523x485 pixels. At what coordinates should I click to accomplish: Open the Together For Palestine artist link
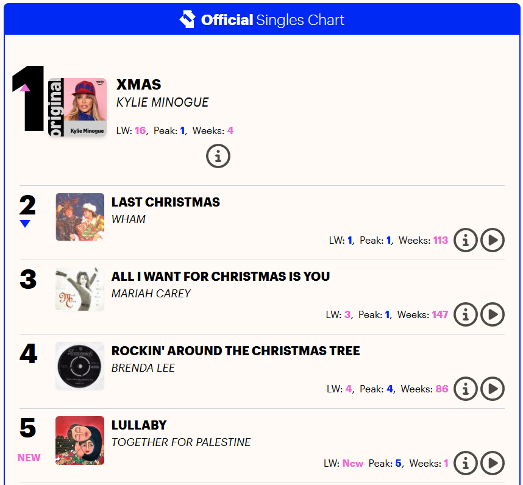pyautogui.click(x=181, y=442)
